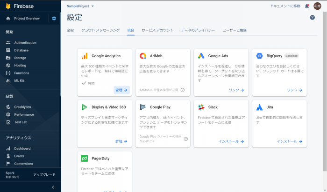Click the 品質 section heading
This screenshot has height=192, width=327.
point(9,96)
